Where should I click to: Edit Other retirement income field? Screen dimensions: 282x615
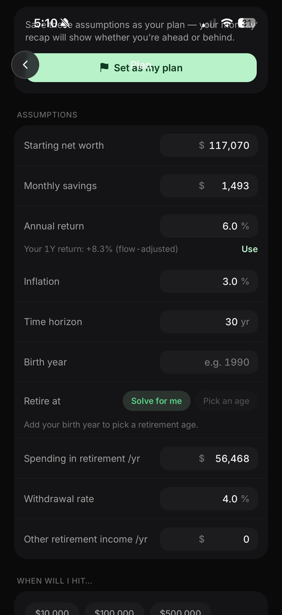coord(209,539)
